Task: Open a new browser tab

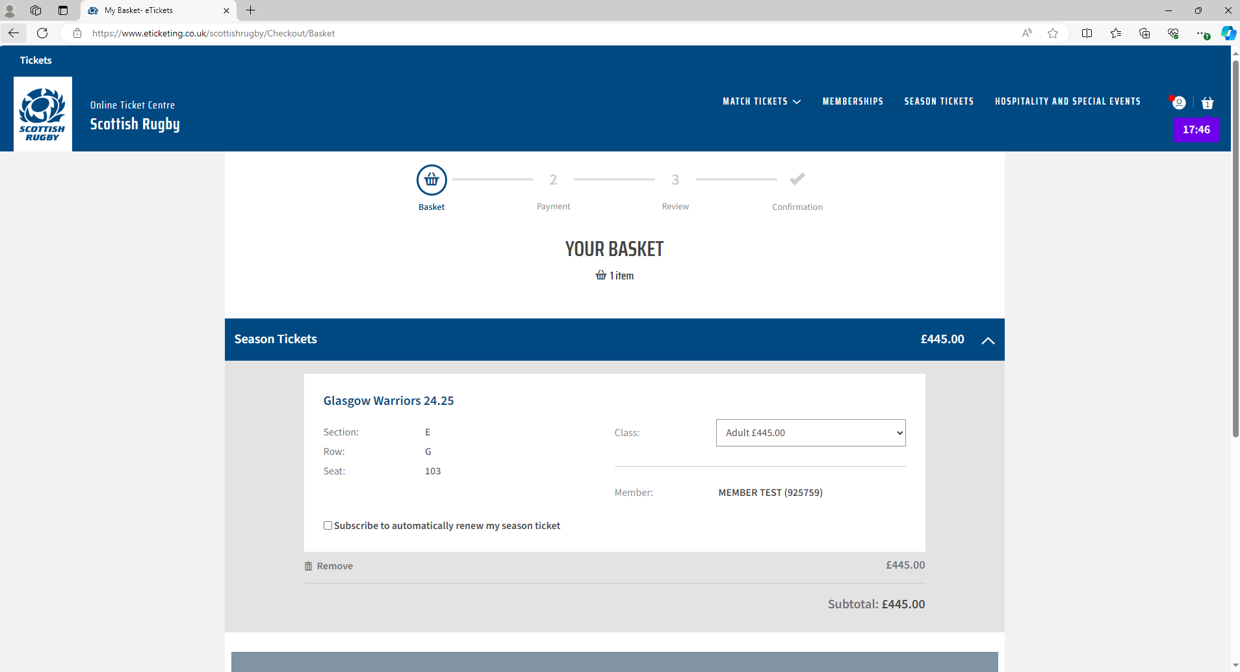Action: click(251, 10)
